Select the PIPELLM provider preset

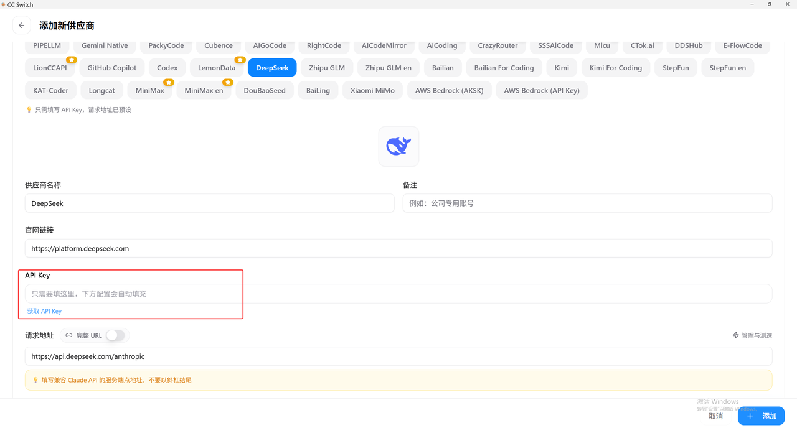click(x=47, y=45)
